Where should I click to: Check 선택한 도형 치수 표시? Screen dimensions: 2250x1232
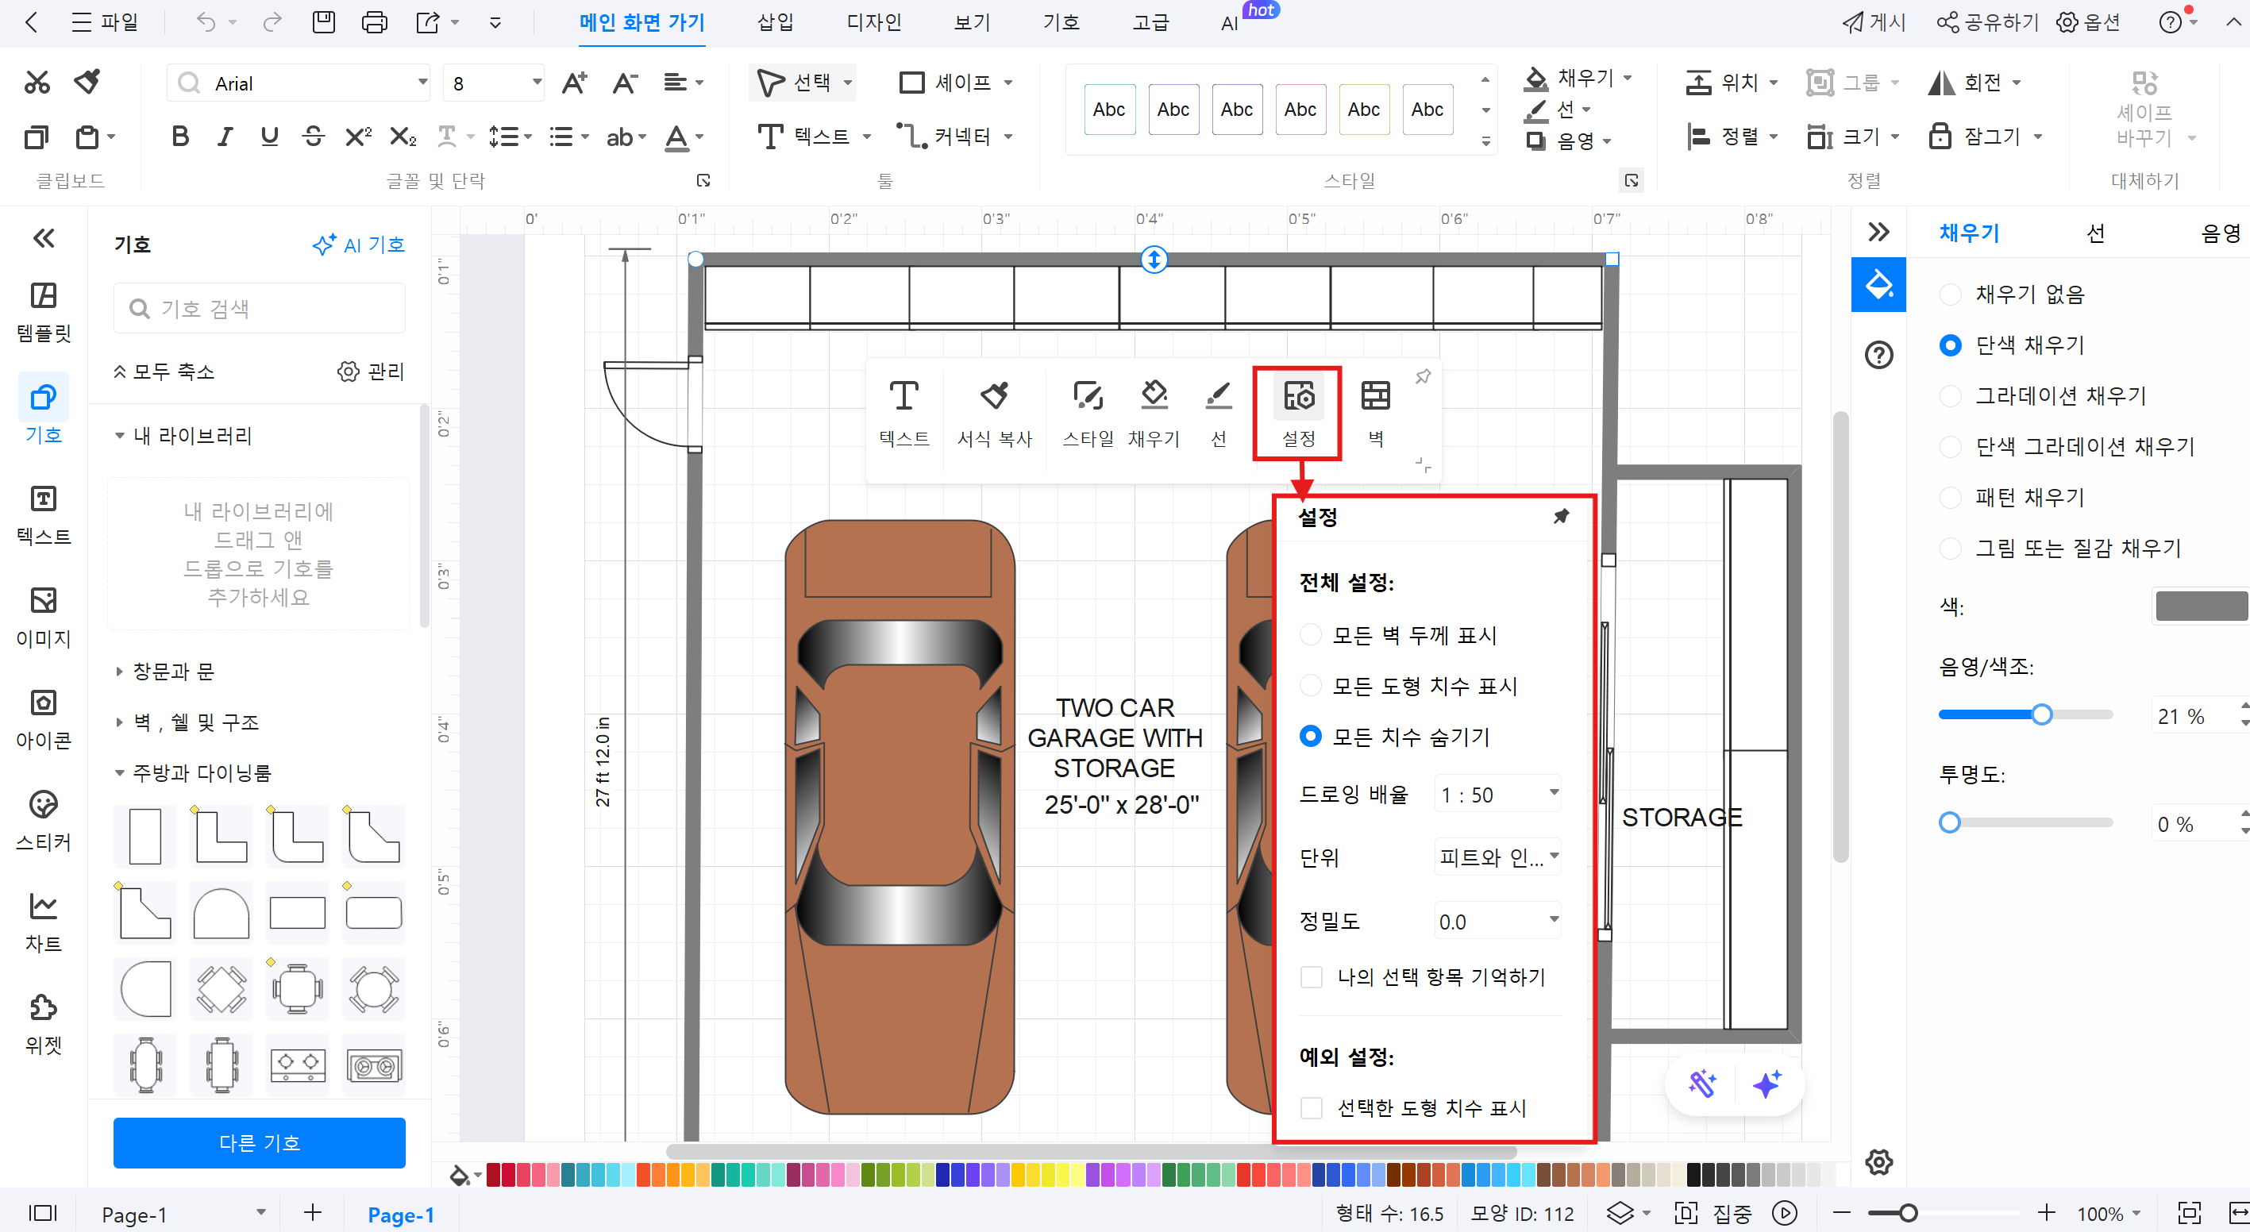pos(1312,1107)
